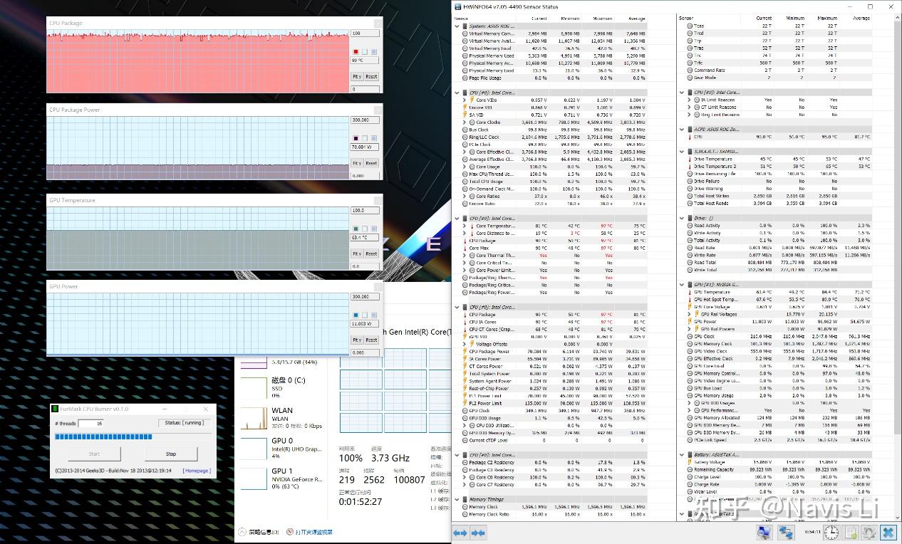The image size is (902, 544).
Task: Click the Average column header in right sensor pane
Action: coord(861,19)
